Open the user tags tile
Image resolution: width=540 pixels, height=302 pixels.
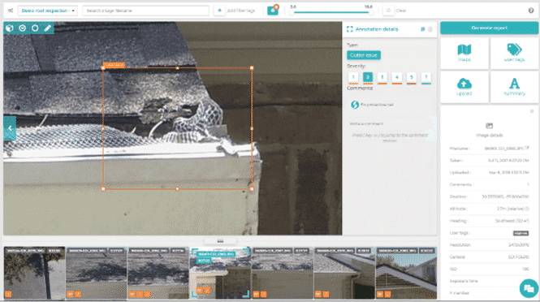tap(514, 53)
